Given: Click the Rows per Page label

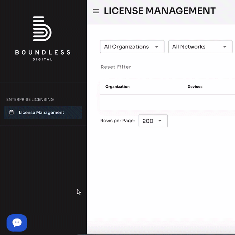Looking at the screenshot, I should 117,121.
